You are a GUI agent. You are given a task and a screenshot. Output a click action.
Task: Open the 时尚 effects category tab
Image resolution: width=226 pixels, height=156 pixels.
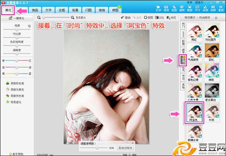point(183,60)
